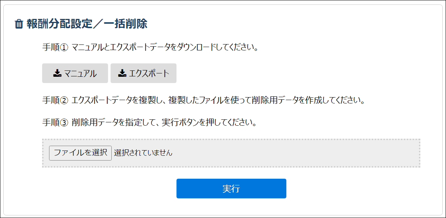Click the download icon on エクスポート button
The image size is (446, 218).
pos(122,73)
